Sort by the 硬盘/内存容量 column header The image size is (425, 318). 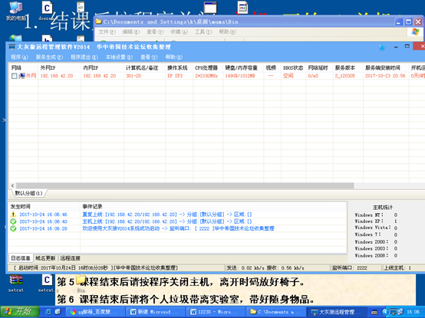[x=243, y=67]
